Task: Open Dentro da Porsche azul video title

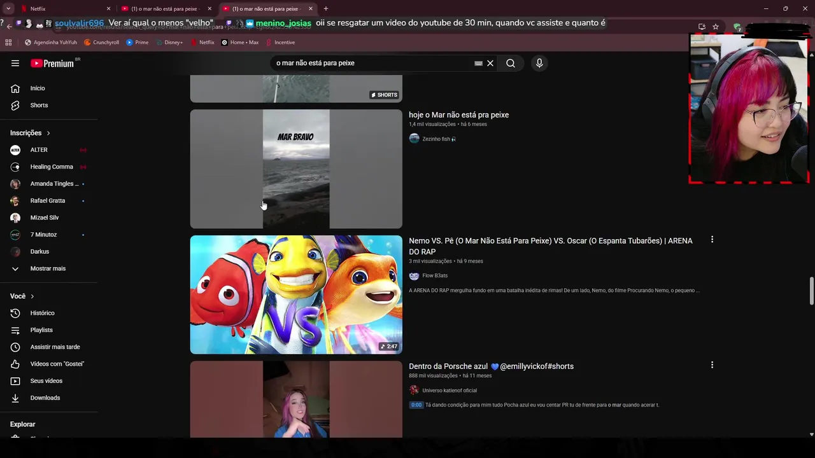Action: pyautogui.click(x=491, y=366)
